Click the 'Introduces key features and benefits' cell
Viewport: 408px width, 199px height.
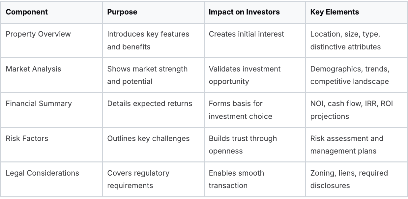[x=148, y=40]
